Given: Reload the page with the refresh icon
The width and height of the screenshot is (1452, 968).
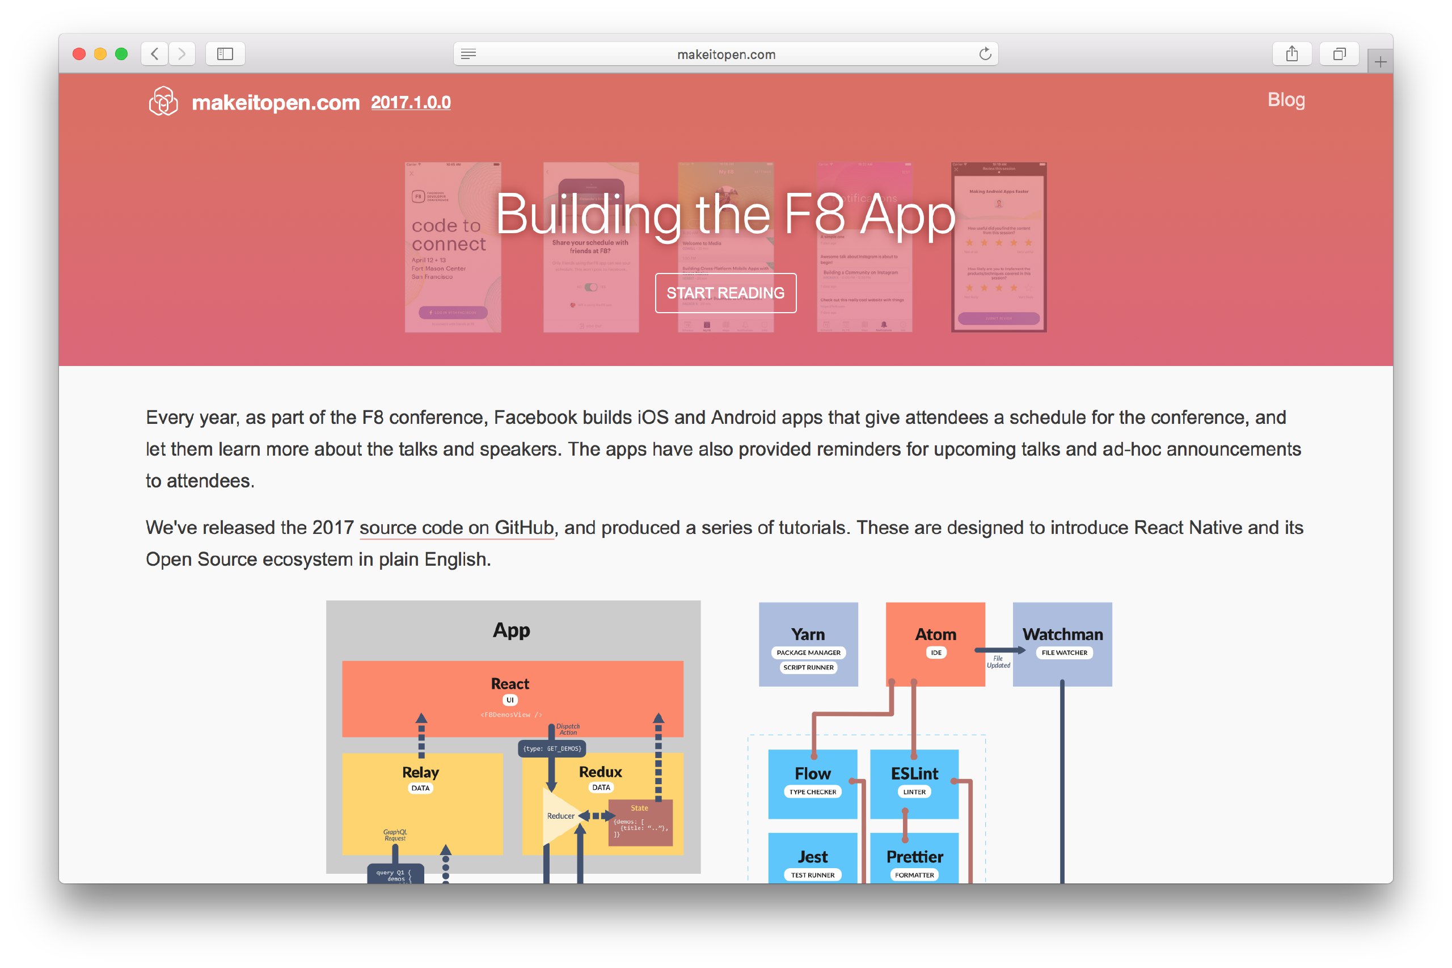Looking at the screenshot, I should [x=985, y=54].
